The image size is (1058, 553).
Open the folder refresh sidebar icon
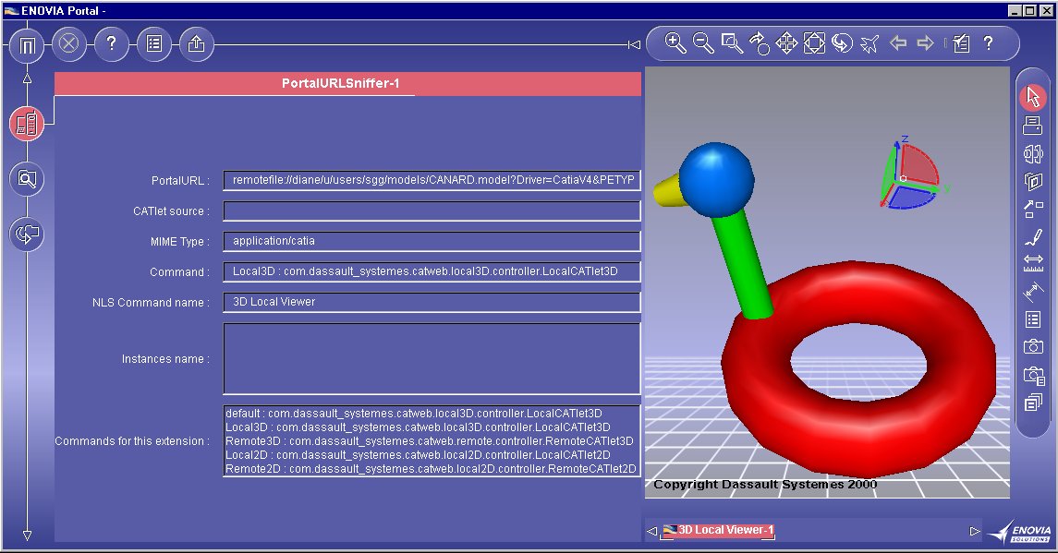27,234
